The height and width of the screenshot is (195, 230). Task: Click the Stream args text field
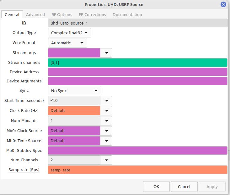tap(74, 53)
